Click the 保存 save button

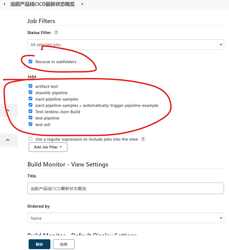(39, 244)
